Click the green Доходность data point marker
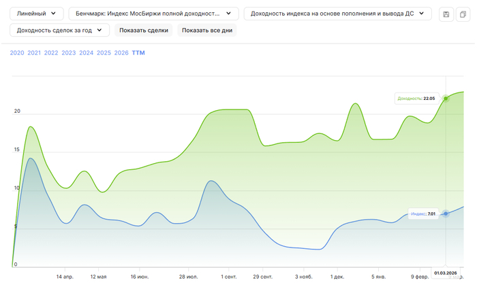477x293 pixels. (x=446, y=99)
